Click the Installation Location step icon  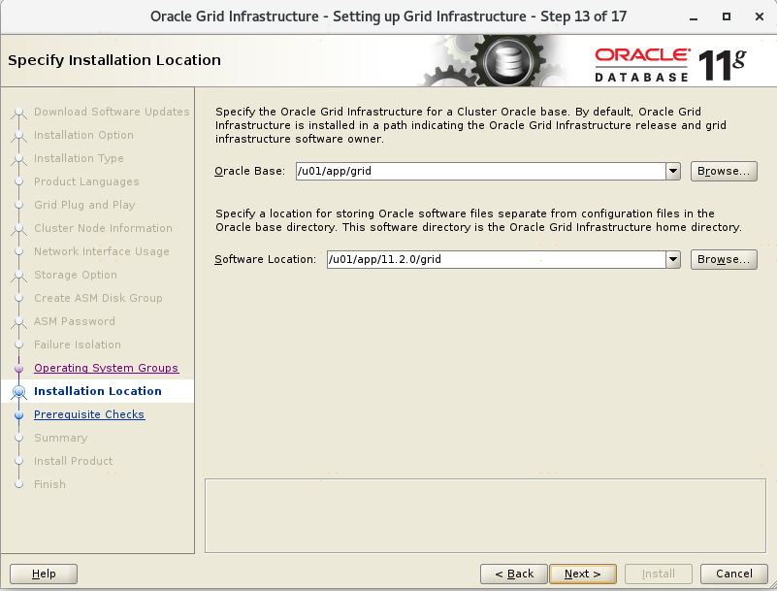pos(18,392)
